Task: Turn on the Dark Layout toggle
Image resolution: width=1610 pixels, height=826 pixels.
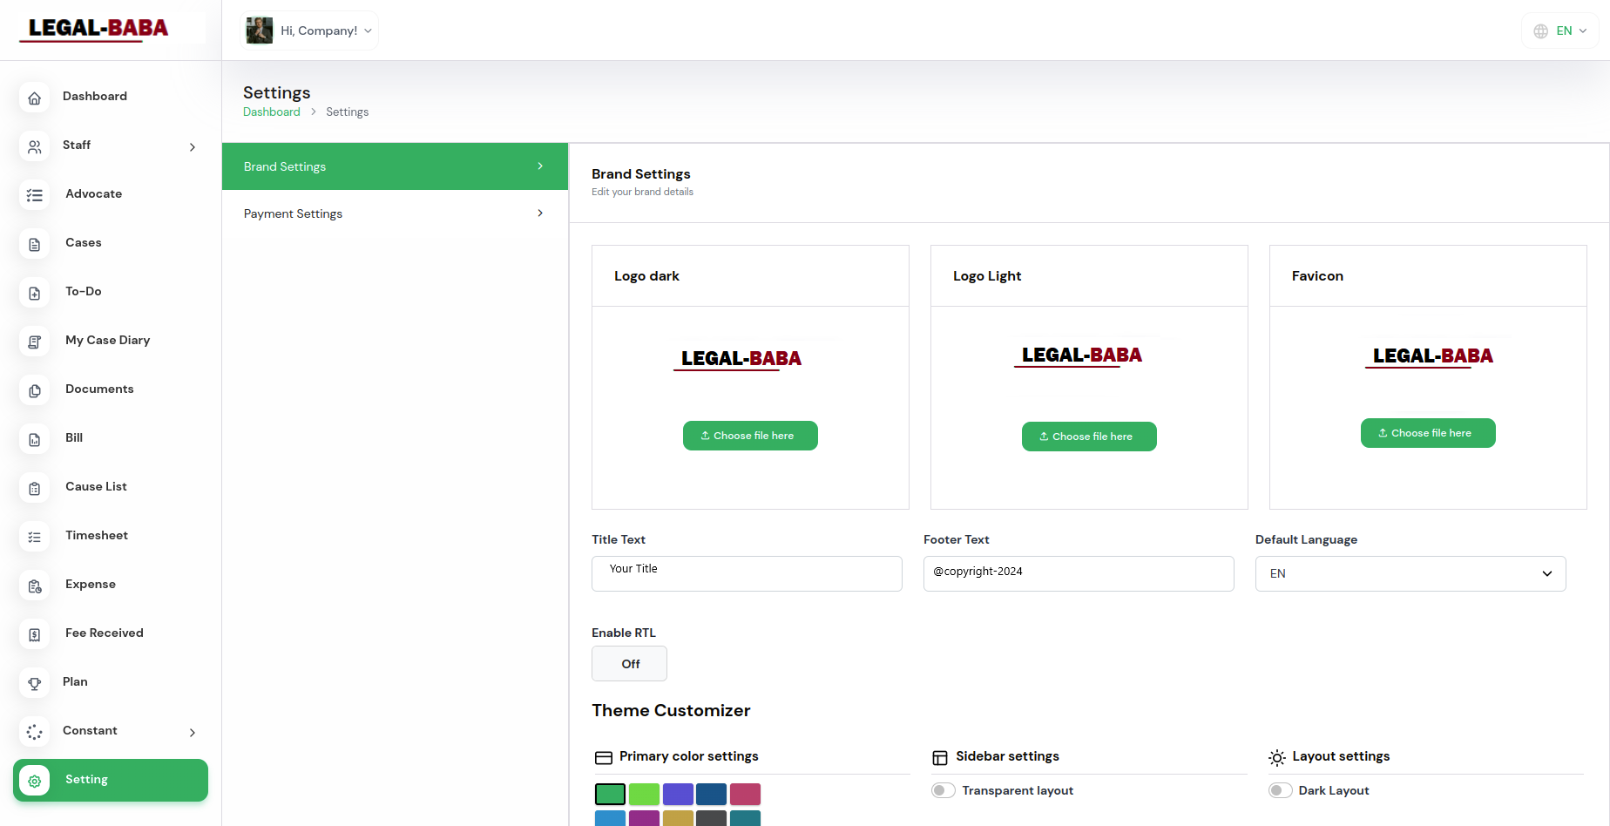Action: pos(1280,790)
